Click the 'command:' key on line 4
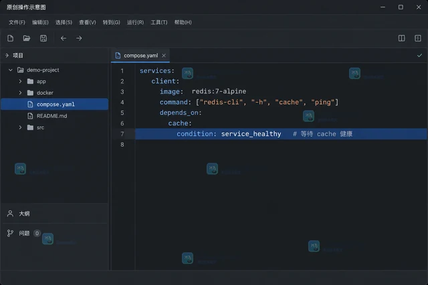 [175, 102]
